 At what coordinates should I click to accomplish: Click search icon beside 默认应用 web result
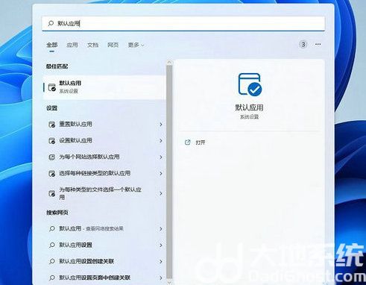[x=52, y=228]
